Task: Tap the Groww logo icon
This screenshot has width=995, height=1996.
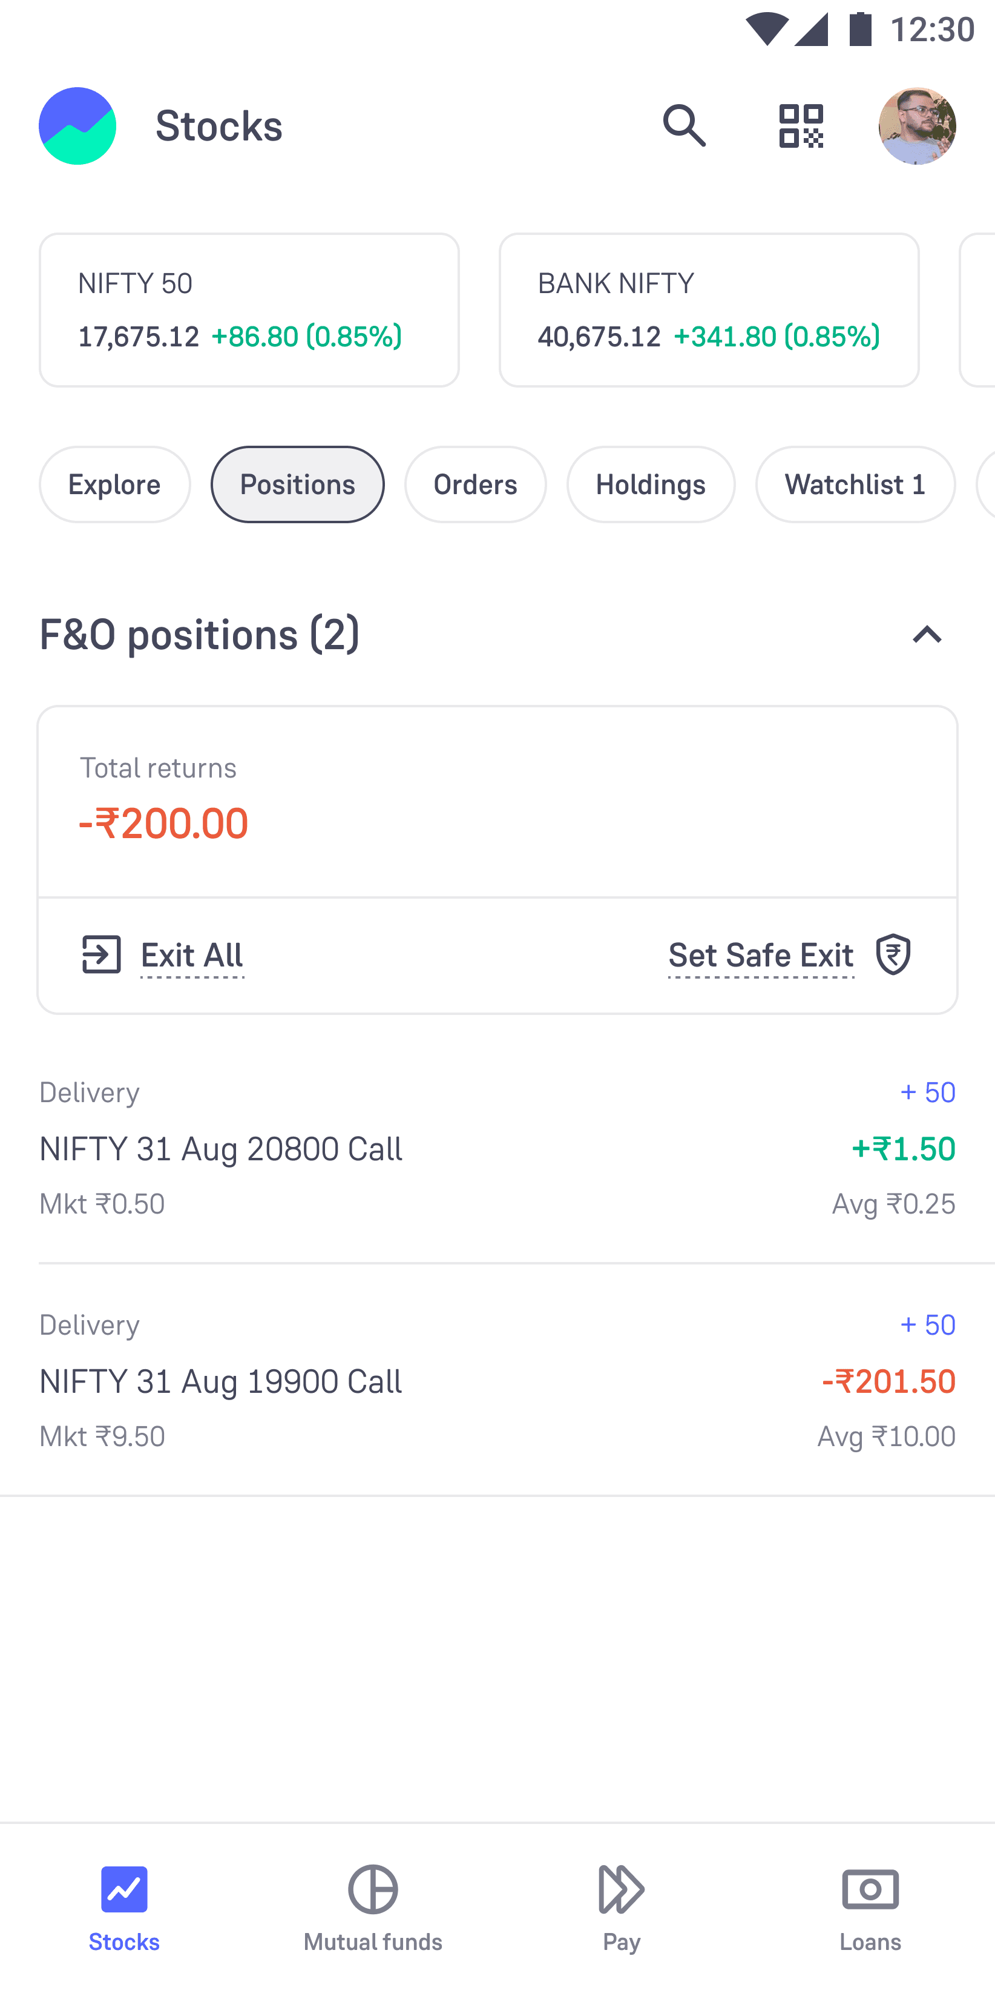Action: click(x=77, y=125)
